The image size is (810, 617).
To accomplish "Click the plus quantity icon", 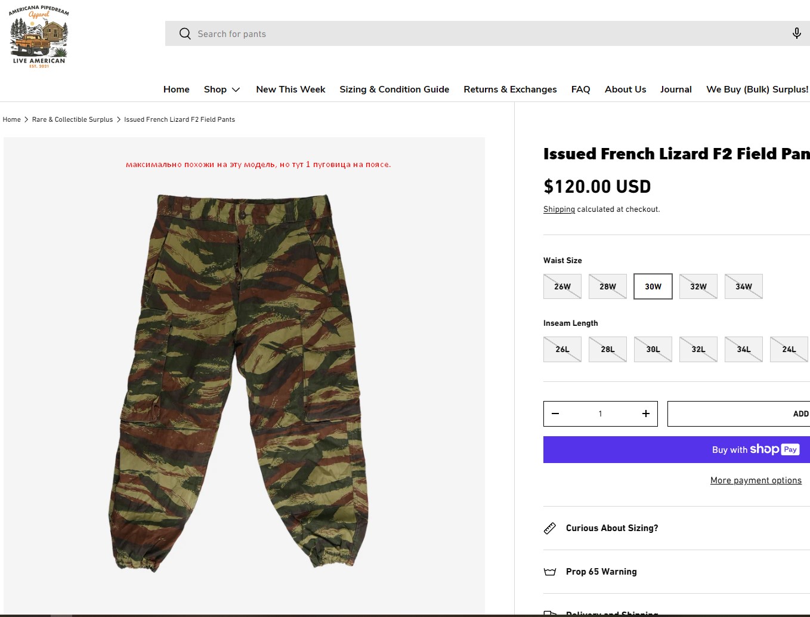I will 645,414.
